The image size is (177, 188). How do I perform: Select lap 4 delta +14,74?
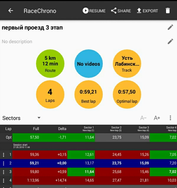point(61,180)
